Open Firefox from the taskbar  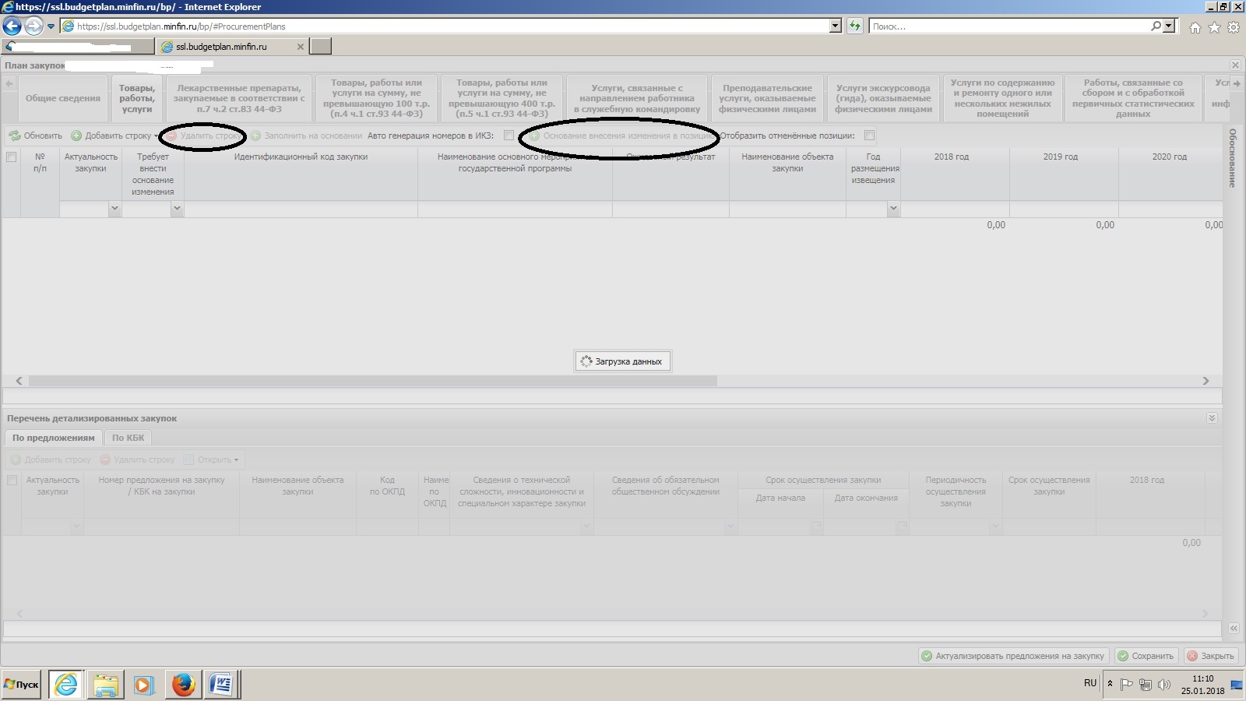[x=183, y=685]
